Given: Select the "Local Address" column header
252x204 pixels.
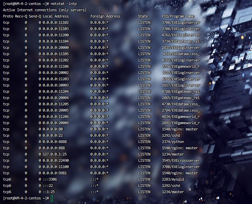Looking at the screenshot, I should [56, 16].
